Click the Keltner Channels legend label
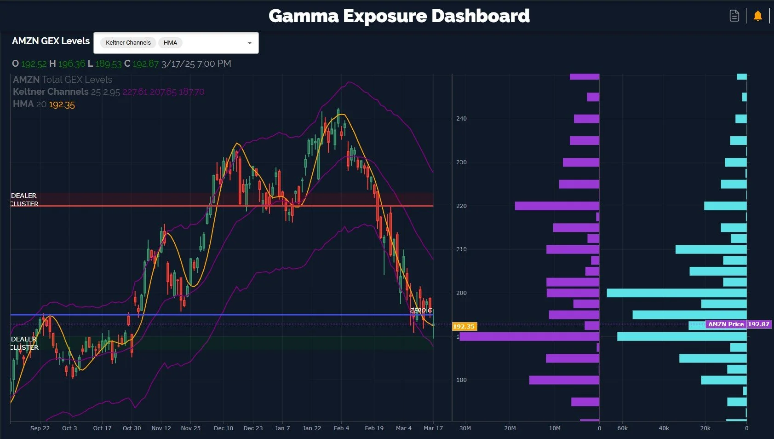This screenshot has width=774, height=439. coord(51,92)
